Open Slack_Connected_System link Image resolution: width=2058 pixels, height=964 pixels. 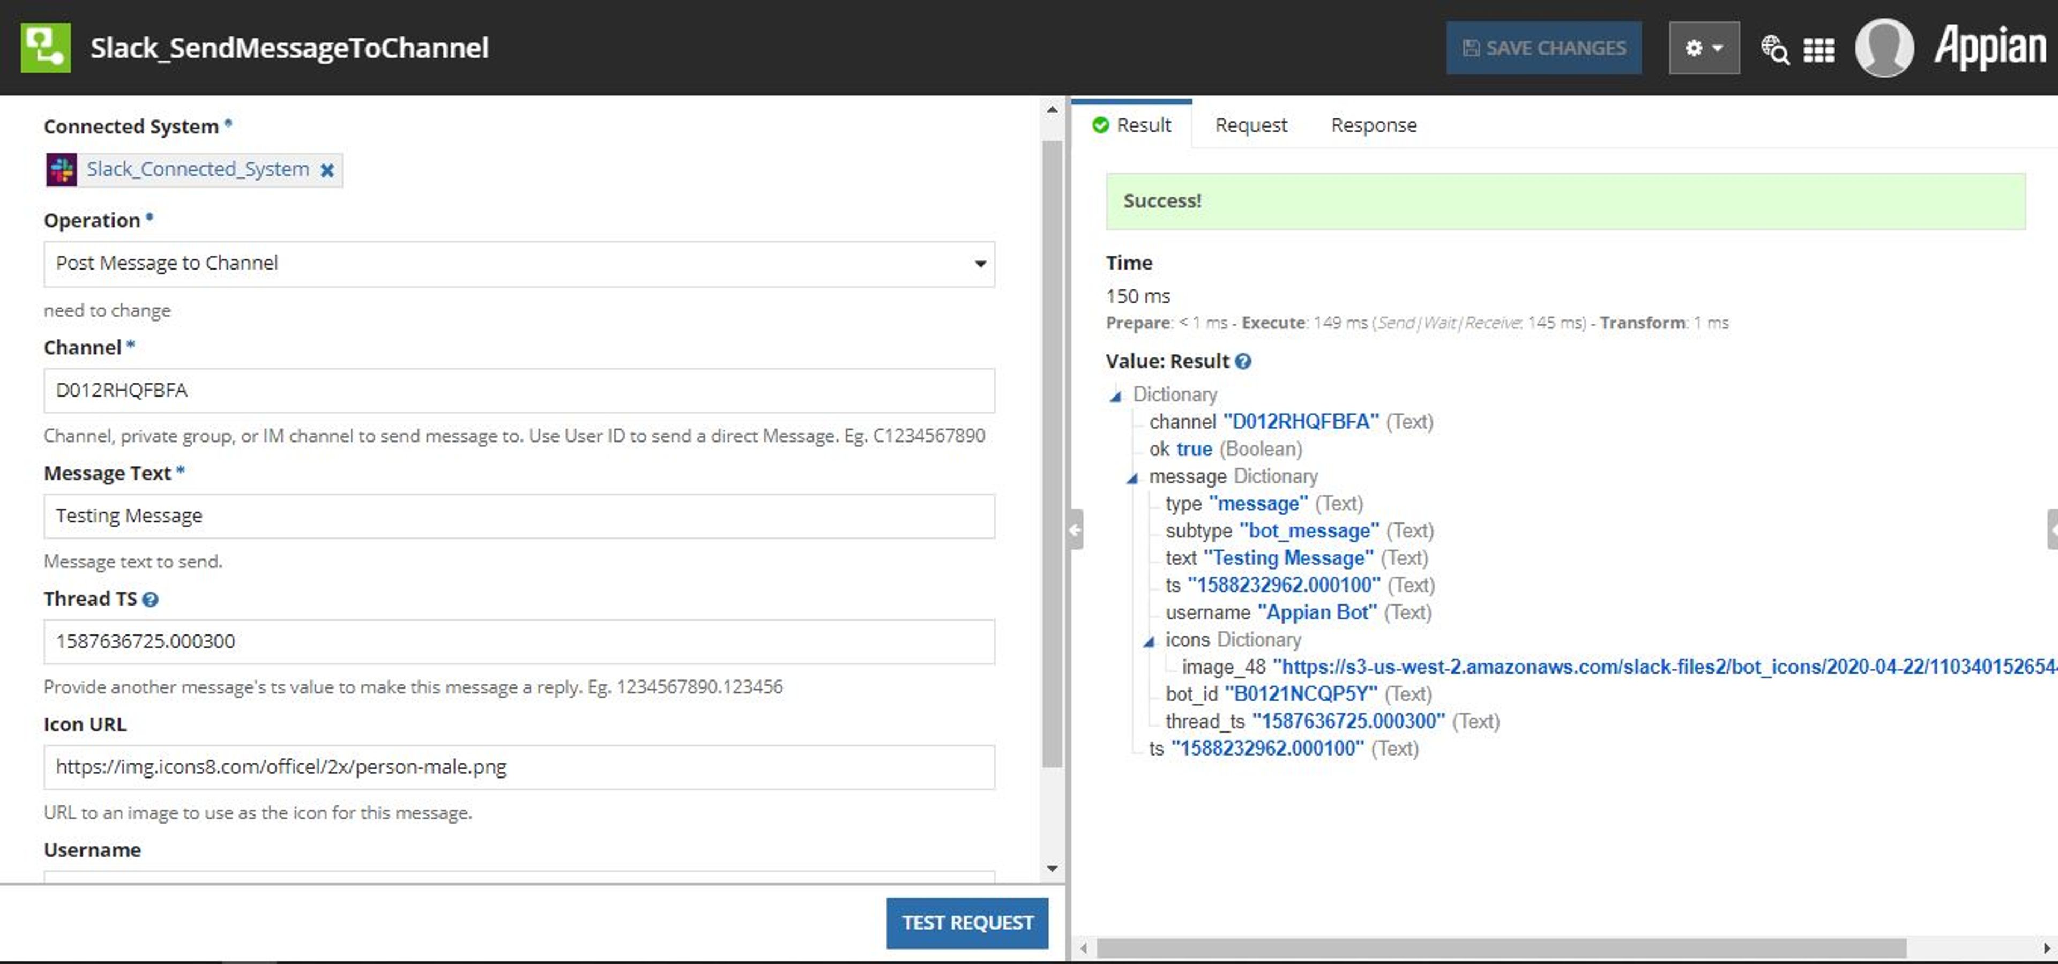[x=197, y=168]
